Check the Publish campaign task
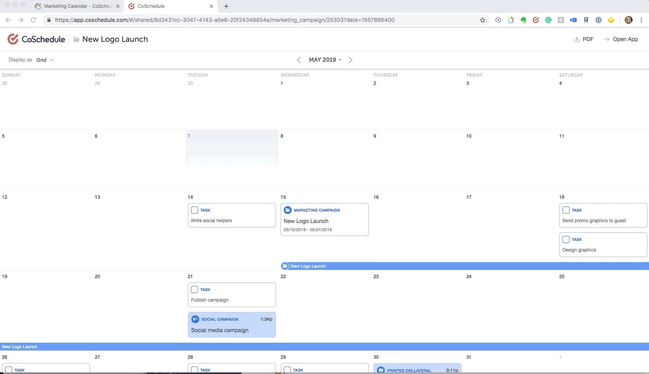The width and height of the screenshot is (649, 374). [x=195, y=289]
